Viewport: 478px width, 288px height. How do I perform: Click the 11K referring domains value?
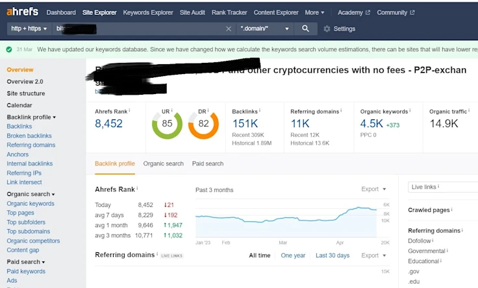coord(300,124)
